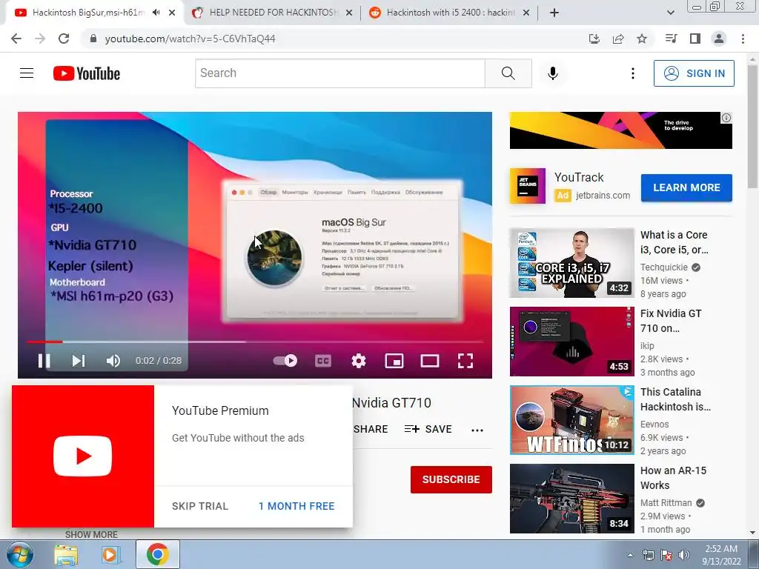
Task: Open the Core i3, i5, i7 Explained thumbnail
Action: pyautogui.click(x=571, y=263)
